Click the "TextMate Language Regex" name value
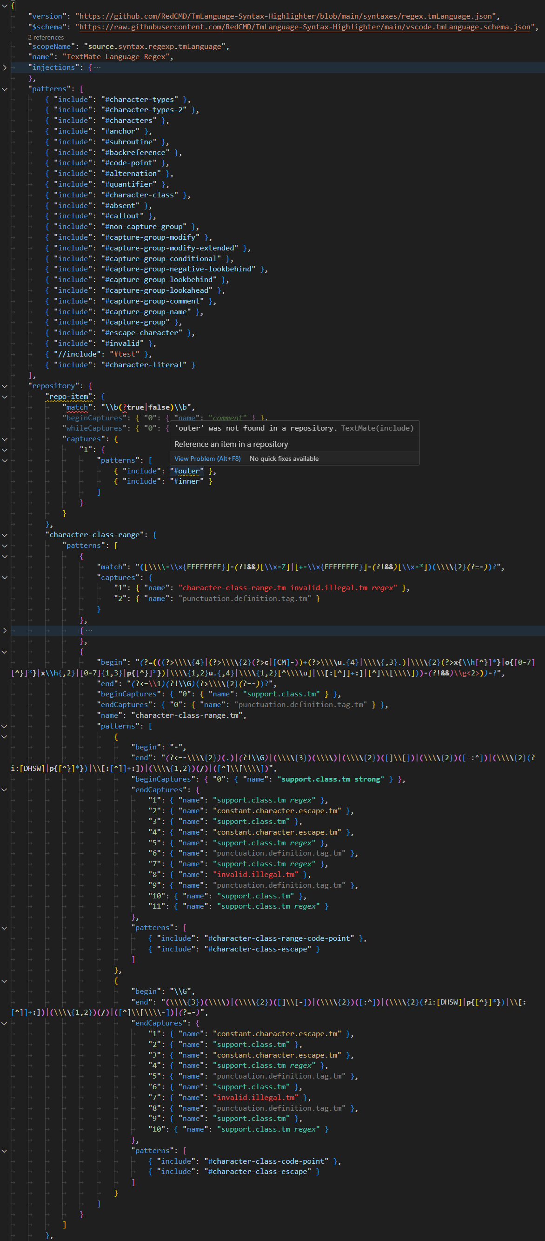 [x=116, y=57]
